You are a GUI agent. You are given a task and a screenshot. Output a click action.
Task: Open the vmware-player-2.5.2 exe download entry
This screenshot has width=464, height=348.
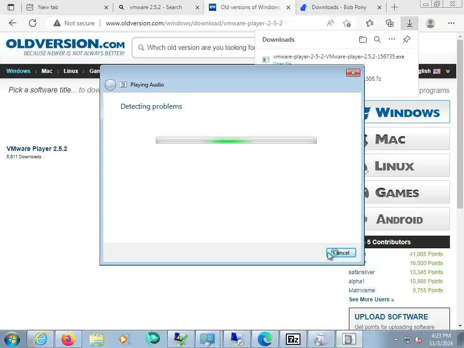tap(338, 57)
